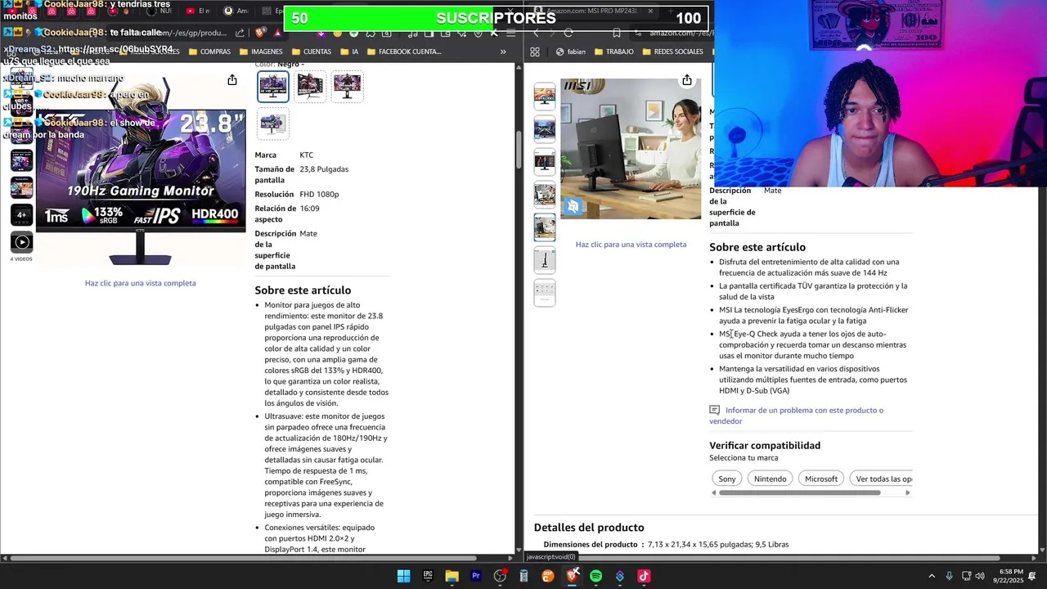The height and width of the screenshot is (589, 1047).
Task: Open OBS Studio icon on taskbar
Action: click(x=500, y=576)
